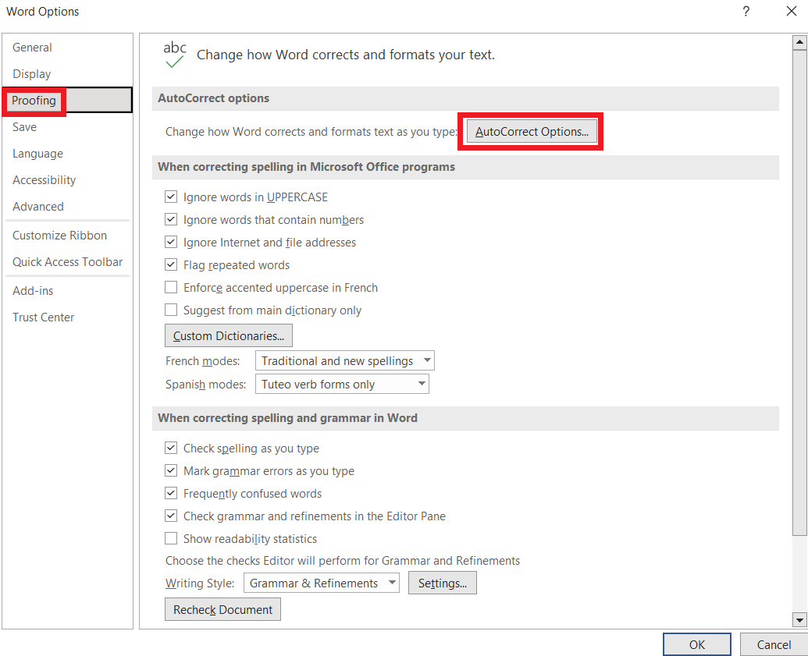Enable Show readability statistics

pos(170,538)
